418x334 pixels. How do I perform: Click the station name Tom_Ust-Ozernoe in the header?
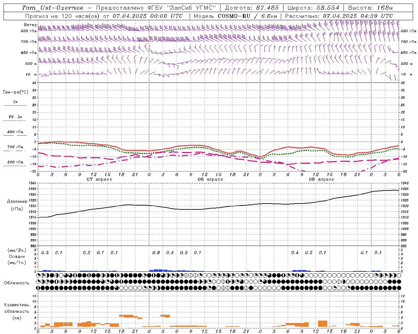click(x=53, y=8)
